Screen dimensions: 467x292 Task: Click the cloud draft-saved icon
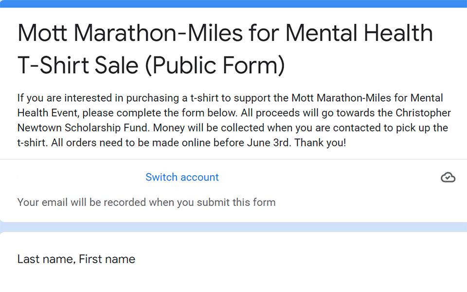pyautogui.click(x=448, y=177)
